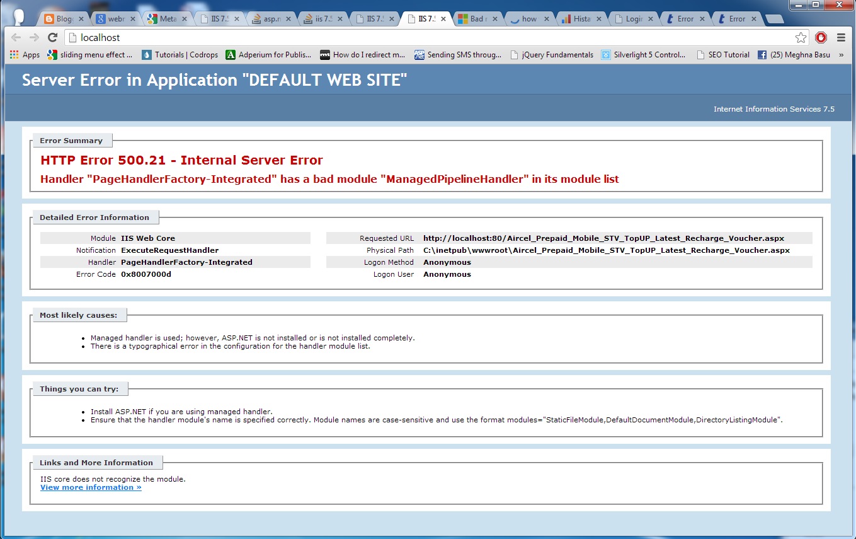
Task: Click the page info icon beside localhost
Action: (x=72, y=38)
